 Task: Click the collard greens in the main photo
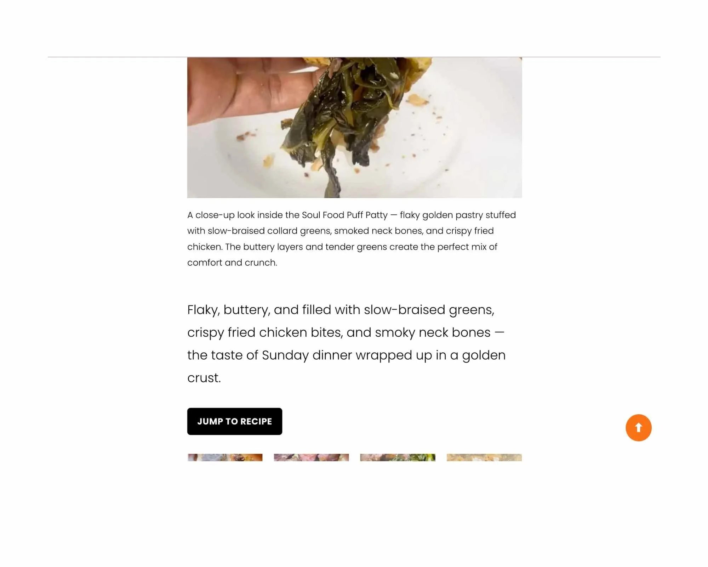pyautogui.click(x=340, y=113)
